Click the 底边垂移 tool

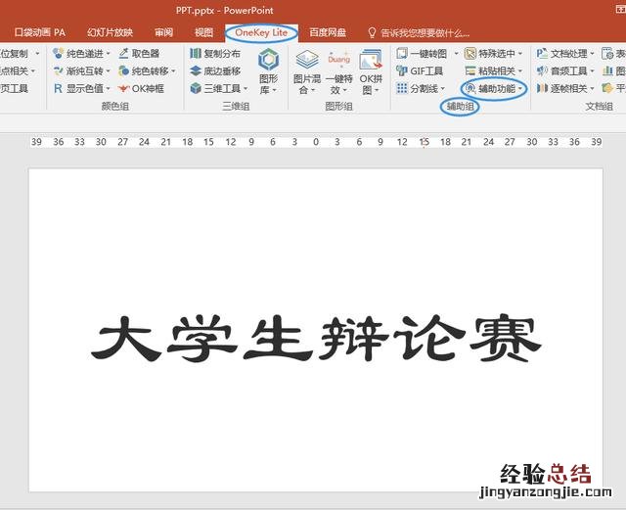[x=215, y=70]
